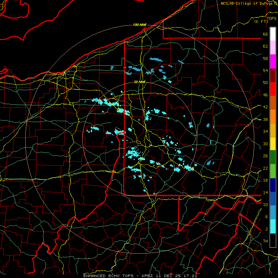
Task: Click the medium blue legend swatch
Action: pos(273,199)
